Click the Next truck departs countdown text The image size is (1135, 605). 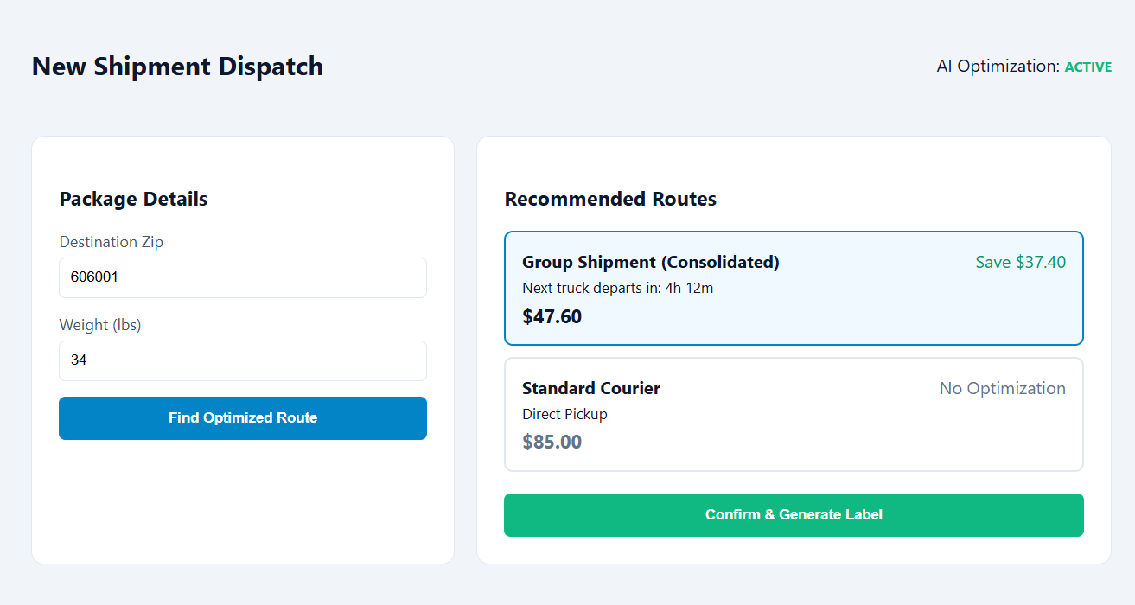point(618,288)
